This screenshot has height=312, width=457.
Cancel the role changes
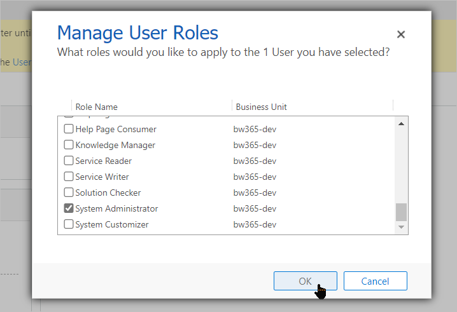click(375, 281)
